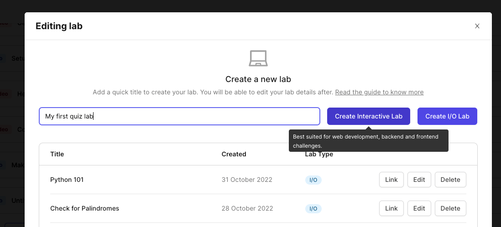The width and height of the screenshot is (501, 227).
Task: Click the I/O badge for Python 101
Action: 313,180
